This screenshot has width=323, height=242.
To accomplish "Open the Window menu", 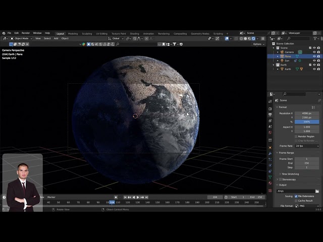I will [x=37, y=33].
